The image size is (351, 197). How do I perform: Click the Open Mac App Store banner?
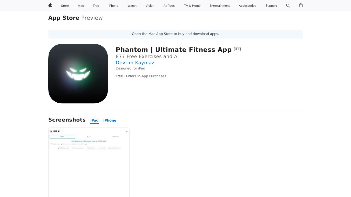click(176, 34)
